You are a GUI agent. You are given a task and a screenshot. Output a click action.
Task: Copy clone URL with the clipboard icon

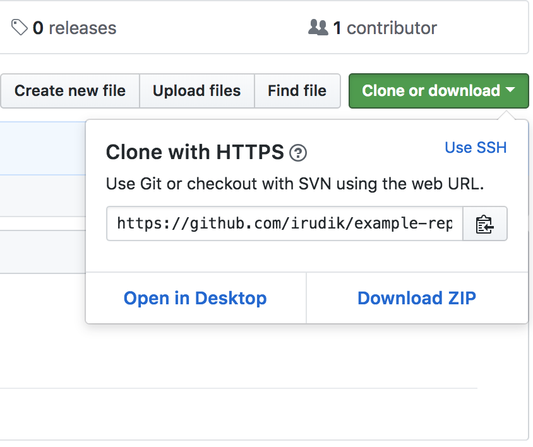coord(484,223)
